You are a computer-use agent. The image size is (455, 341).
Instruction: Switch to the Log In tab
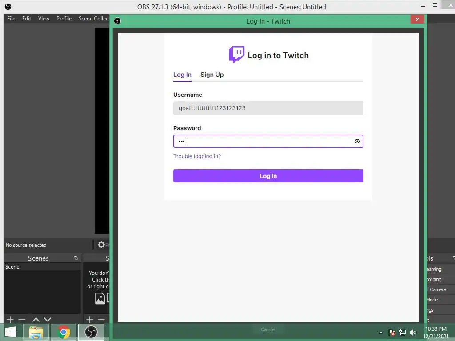coord(182,75)
